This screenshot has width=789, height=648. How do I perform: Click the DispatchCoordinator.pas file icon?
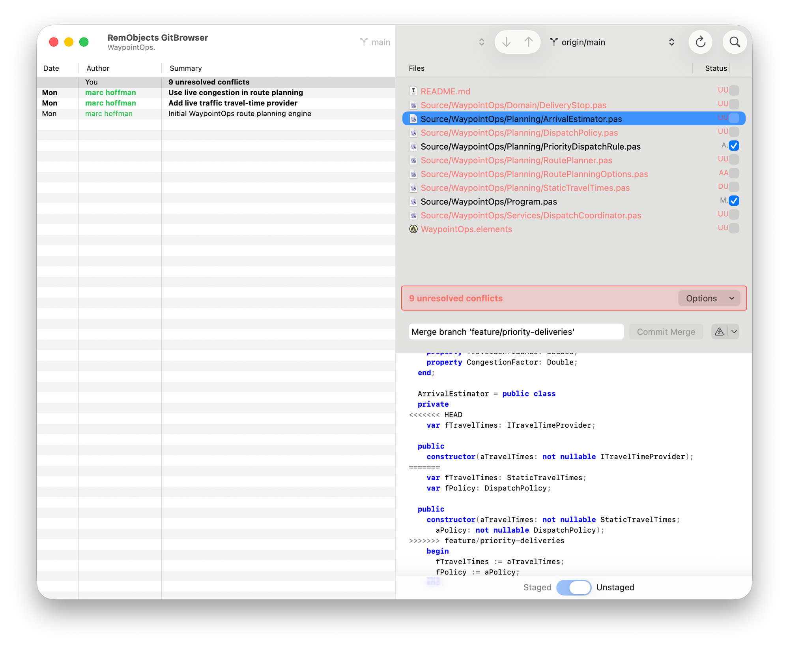(413, 216)
